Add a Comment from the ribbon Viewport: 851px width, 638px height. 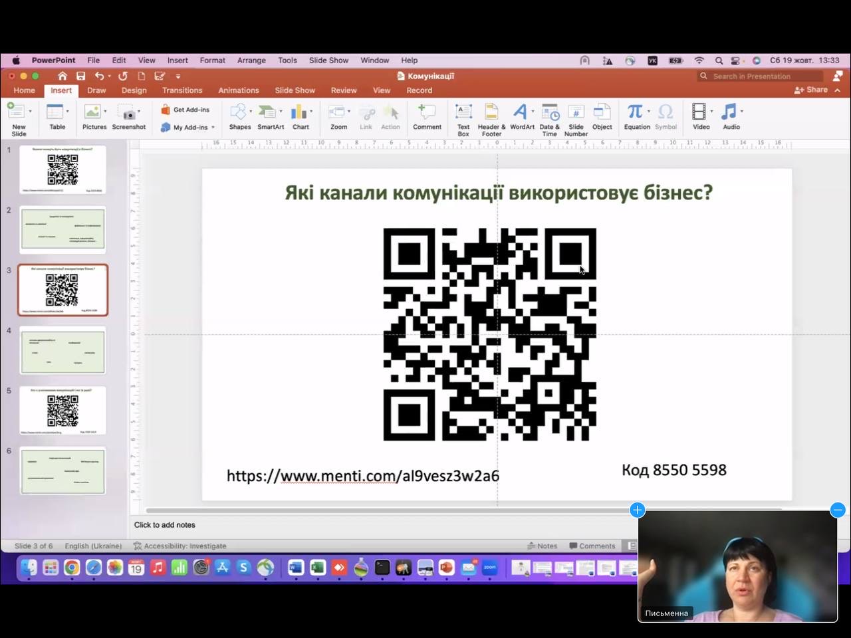(427, 117)
